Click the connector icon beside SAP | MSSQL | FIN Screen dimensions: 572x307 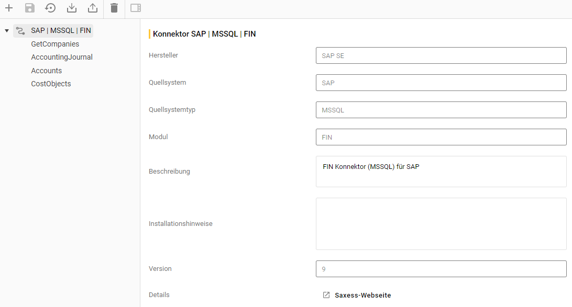click(x=20, y=31)
